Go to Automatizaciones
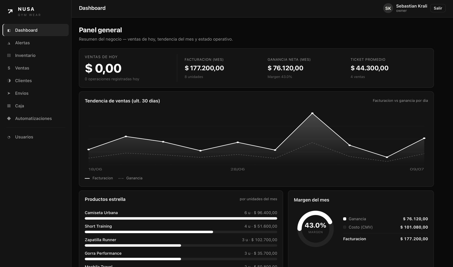The image size is (453, 267). coord(36,118)
